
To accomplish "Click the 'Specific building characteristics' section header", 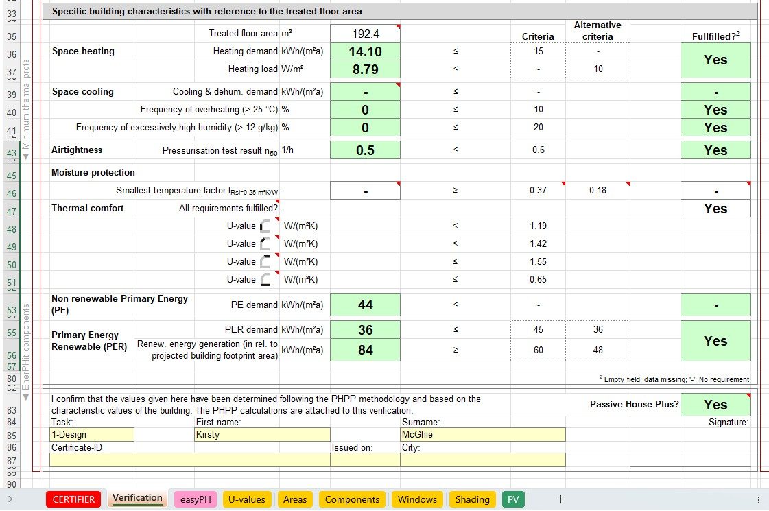I will [x=207, y=11].
